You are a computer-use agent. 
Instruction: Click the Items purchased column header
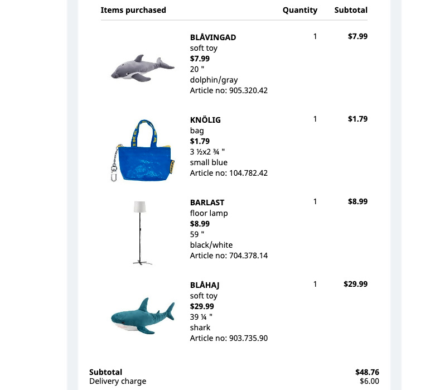click(x=133, y=10)
